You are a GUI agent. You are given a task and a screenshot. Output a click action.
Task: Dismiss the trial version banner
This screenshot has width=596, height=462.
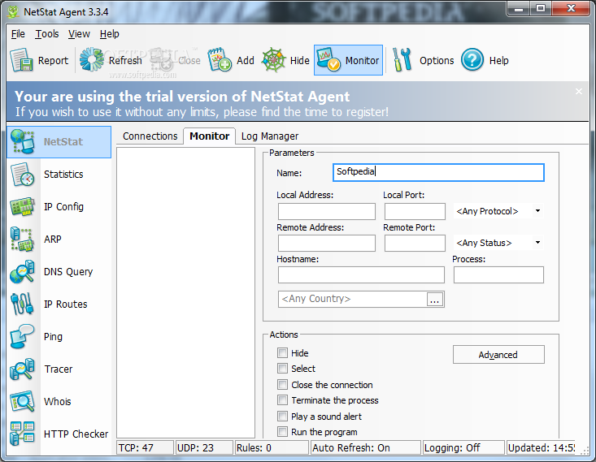coord(578,92)
